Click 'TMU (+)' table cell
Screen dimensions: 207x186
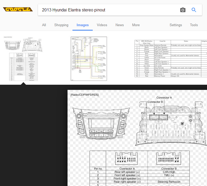(169, 175)
